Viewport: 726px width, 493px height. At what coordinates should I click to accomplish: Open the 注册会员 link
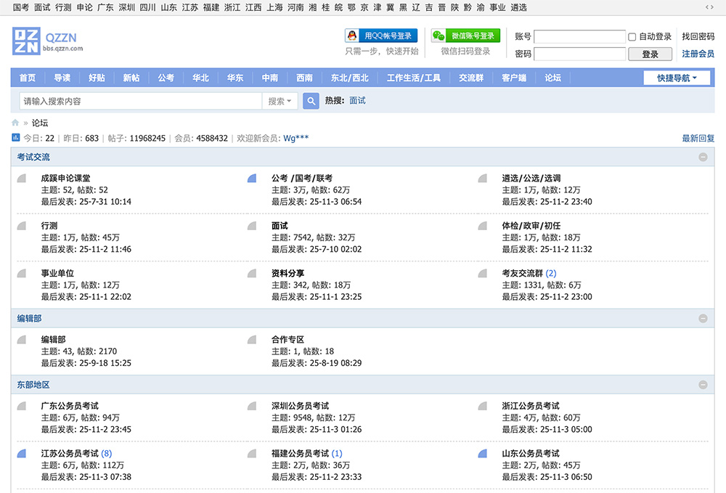(x=698, y=54)
